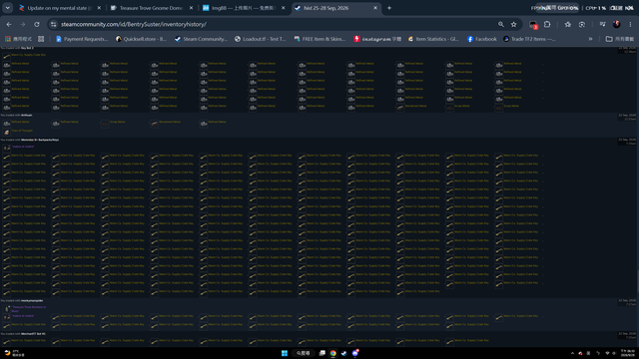Screen dimensions: 639x359
Task: Open trade partner 'Key Bot 2'
Action: (x=27, y=48)
